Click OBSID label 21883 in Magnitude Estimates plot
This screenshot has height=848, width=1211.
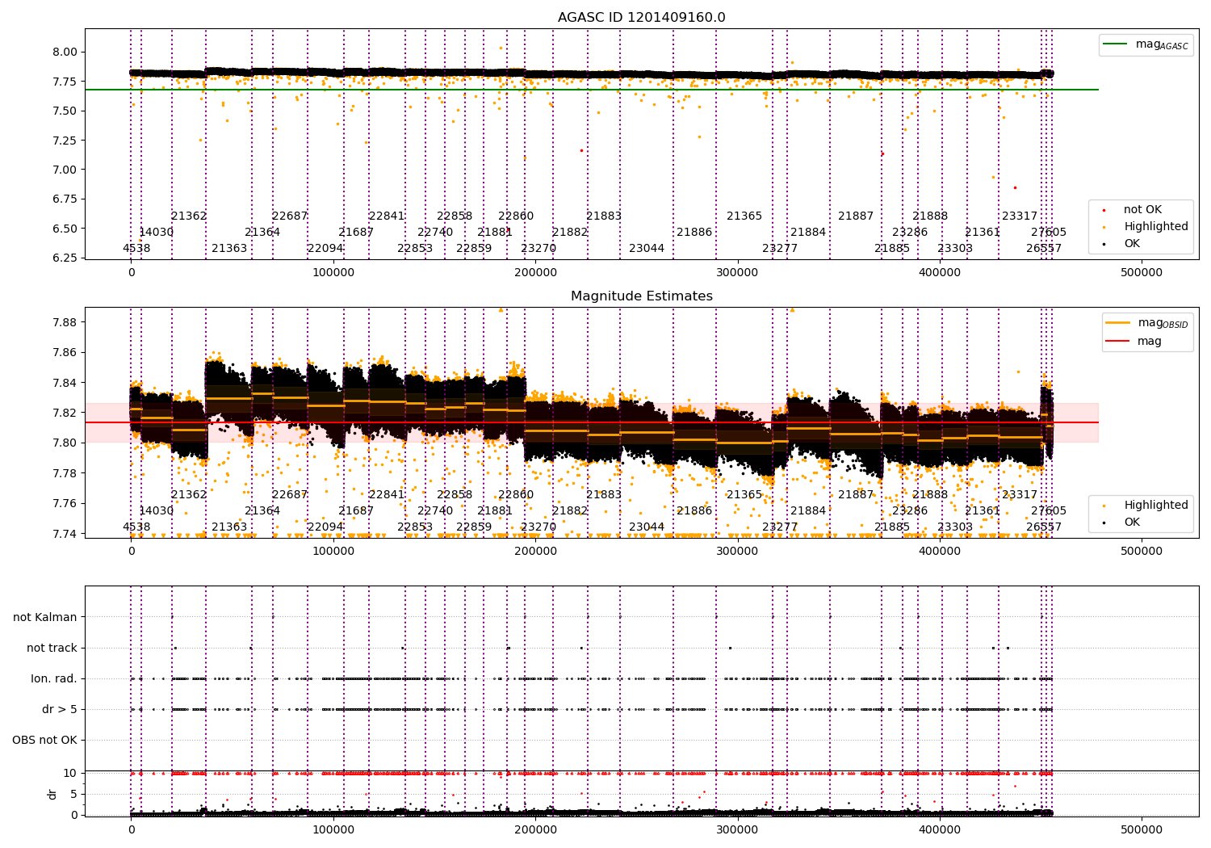[x=604, y=494]
